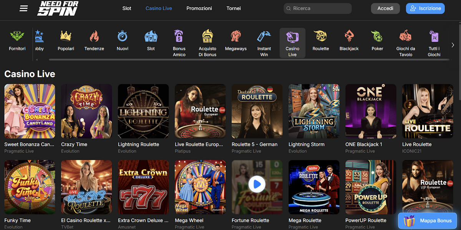461x230 pixels.
Task: Open the El Casino Roulette x500 thumbnail
Action: (86, 187)
